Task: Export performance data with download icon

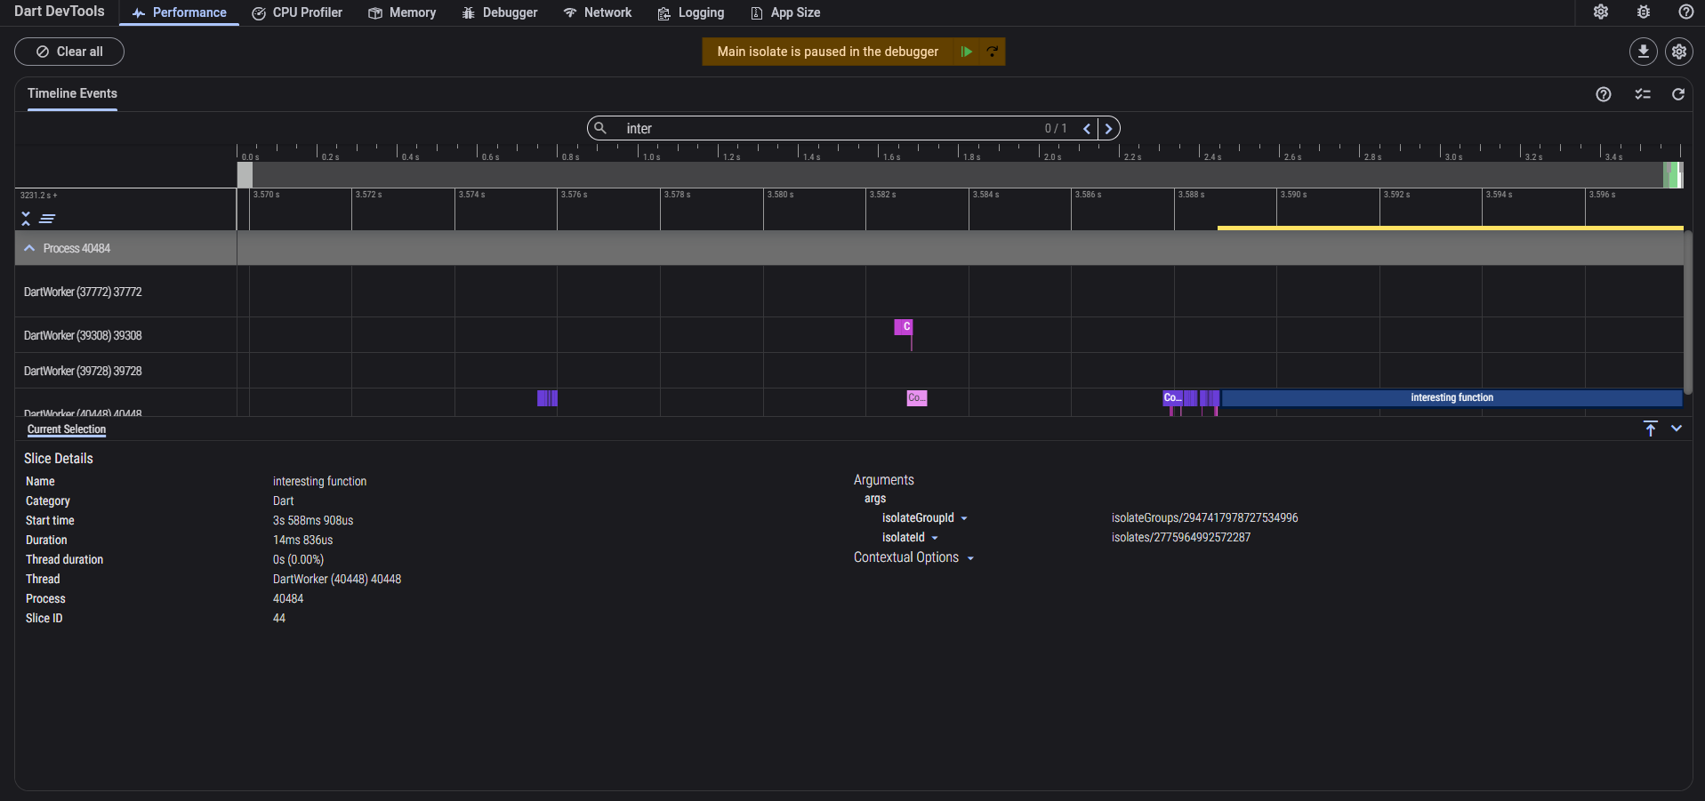Action: pyautogui.click(x=1644, y=52)
